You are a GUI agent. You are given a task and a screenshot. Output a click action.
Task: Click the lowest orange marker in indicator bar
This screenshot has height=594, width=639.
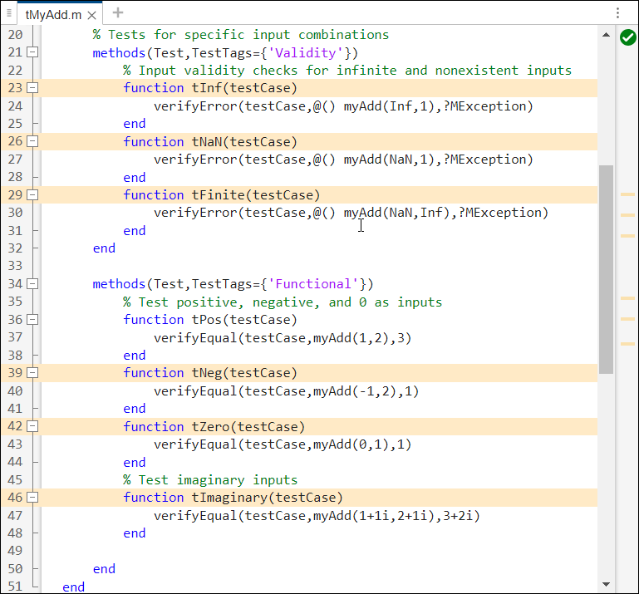627,344
